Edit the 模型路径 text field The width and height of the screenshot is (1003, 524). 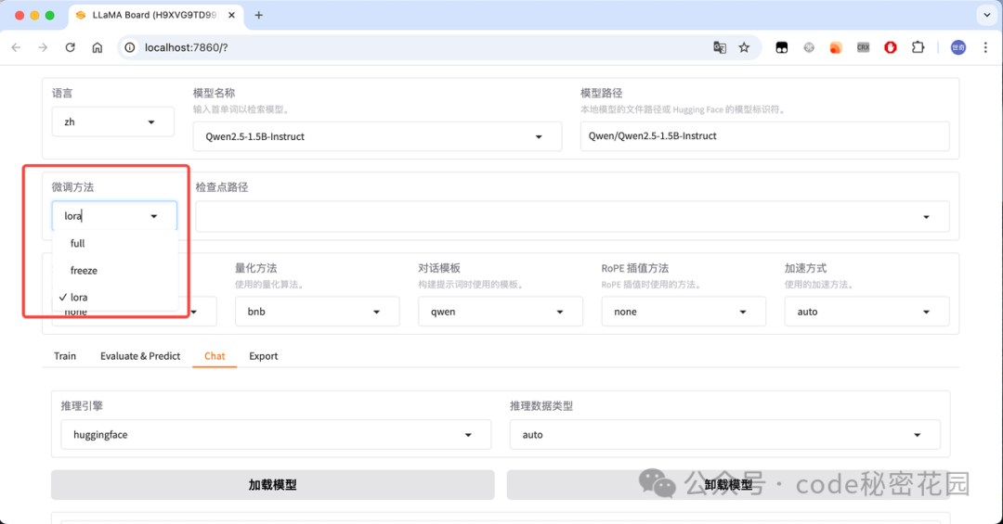click(764, 136)
